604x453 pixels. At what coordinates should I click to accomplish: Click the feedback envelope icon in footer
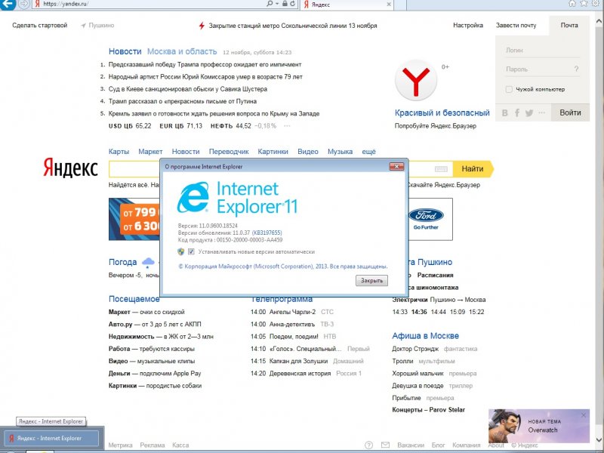385,445
